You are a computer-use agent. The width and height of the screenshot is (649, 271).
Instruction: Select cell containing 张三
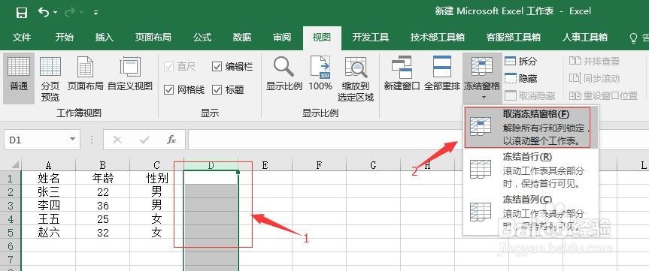(x=48, y=191)
